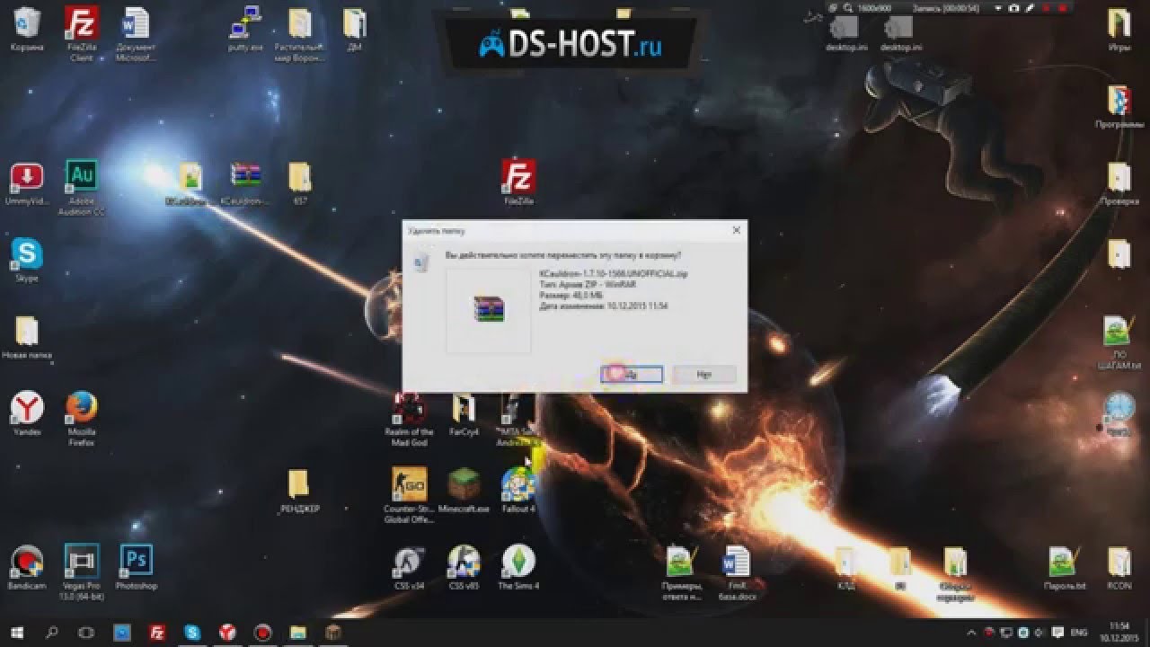Image resolution: width=1150 pixels, height=647 pixels.
Task: Select the FarCry4 desktop shortcut
Action: [463, 414]
